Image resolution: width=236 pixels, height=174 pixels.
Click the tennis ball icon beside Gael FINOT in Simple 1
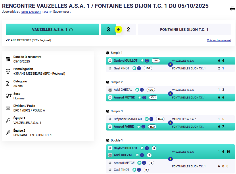134,68
